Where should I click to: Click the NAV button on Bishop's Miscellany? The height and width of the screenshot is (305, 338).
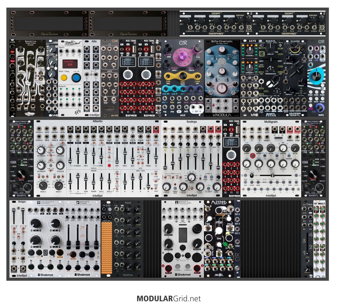(x=183, y=247)
